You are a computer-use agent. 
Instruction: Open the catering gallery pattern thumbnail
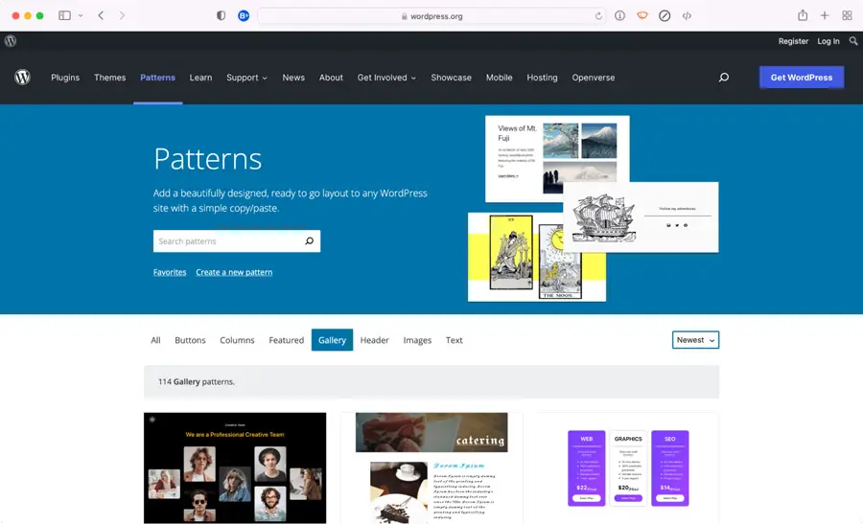coord(431,467)
